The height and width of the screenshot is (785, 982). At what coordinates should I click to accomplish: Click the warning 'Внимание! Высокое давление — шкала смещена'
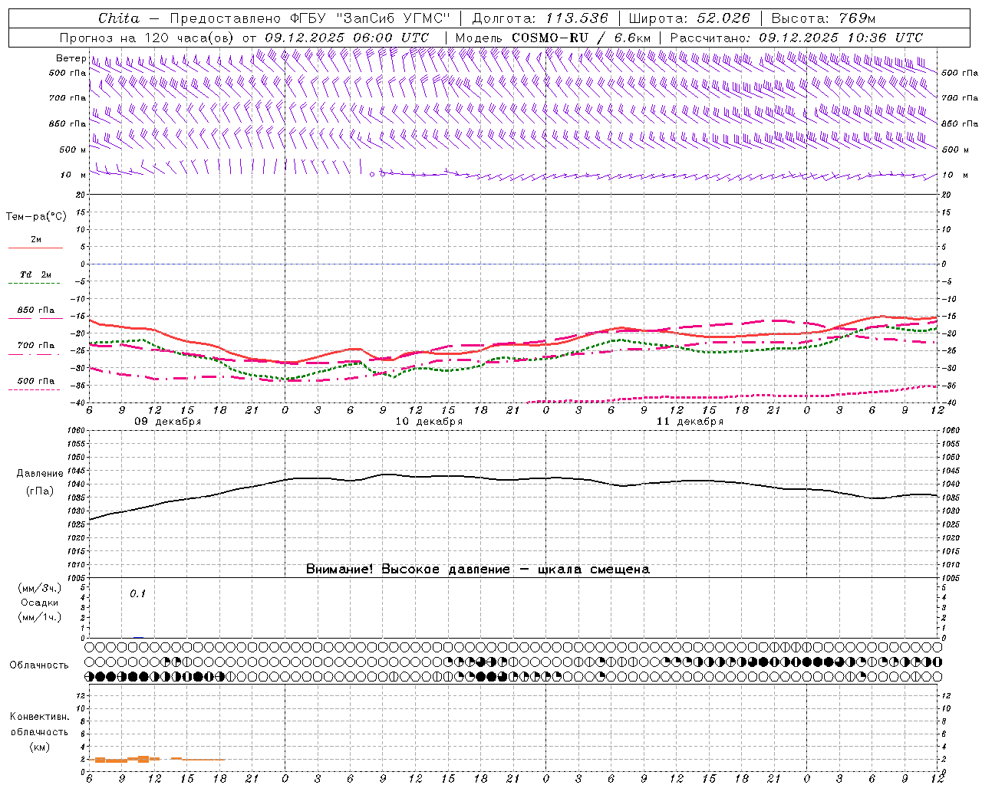477,570
